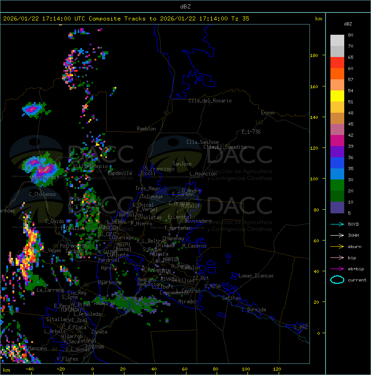This screenshot has height=375, width=371.
Task: Click the 'C_Chilenos' map label
Action: point(42,194)
